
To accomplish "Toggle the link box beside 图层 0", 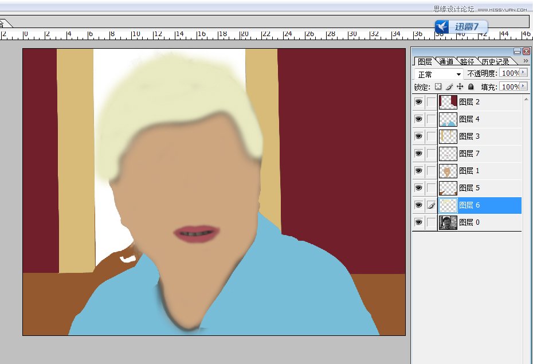I will pos(432,222).
